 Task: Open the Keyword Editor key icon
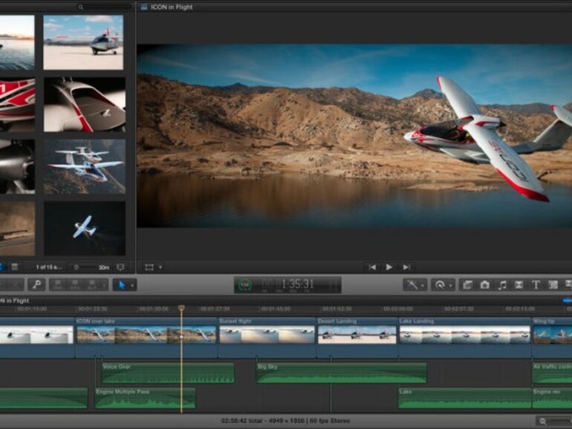point(36,285)
